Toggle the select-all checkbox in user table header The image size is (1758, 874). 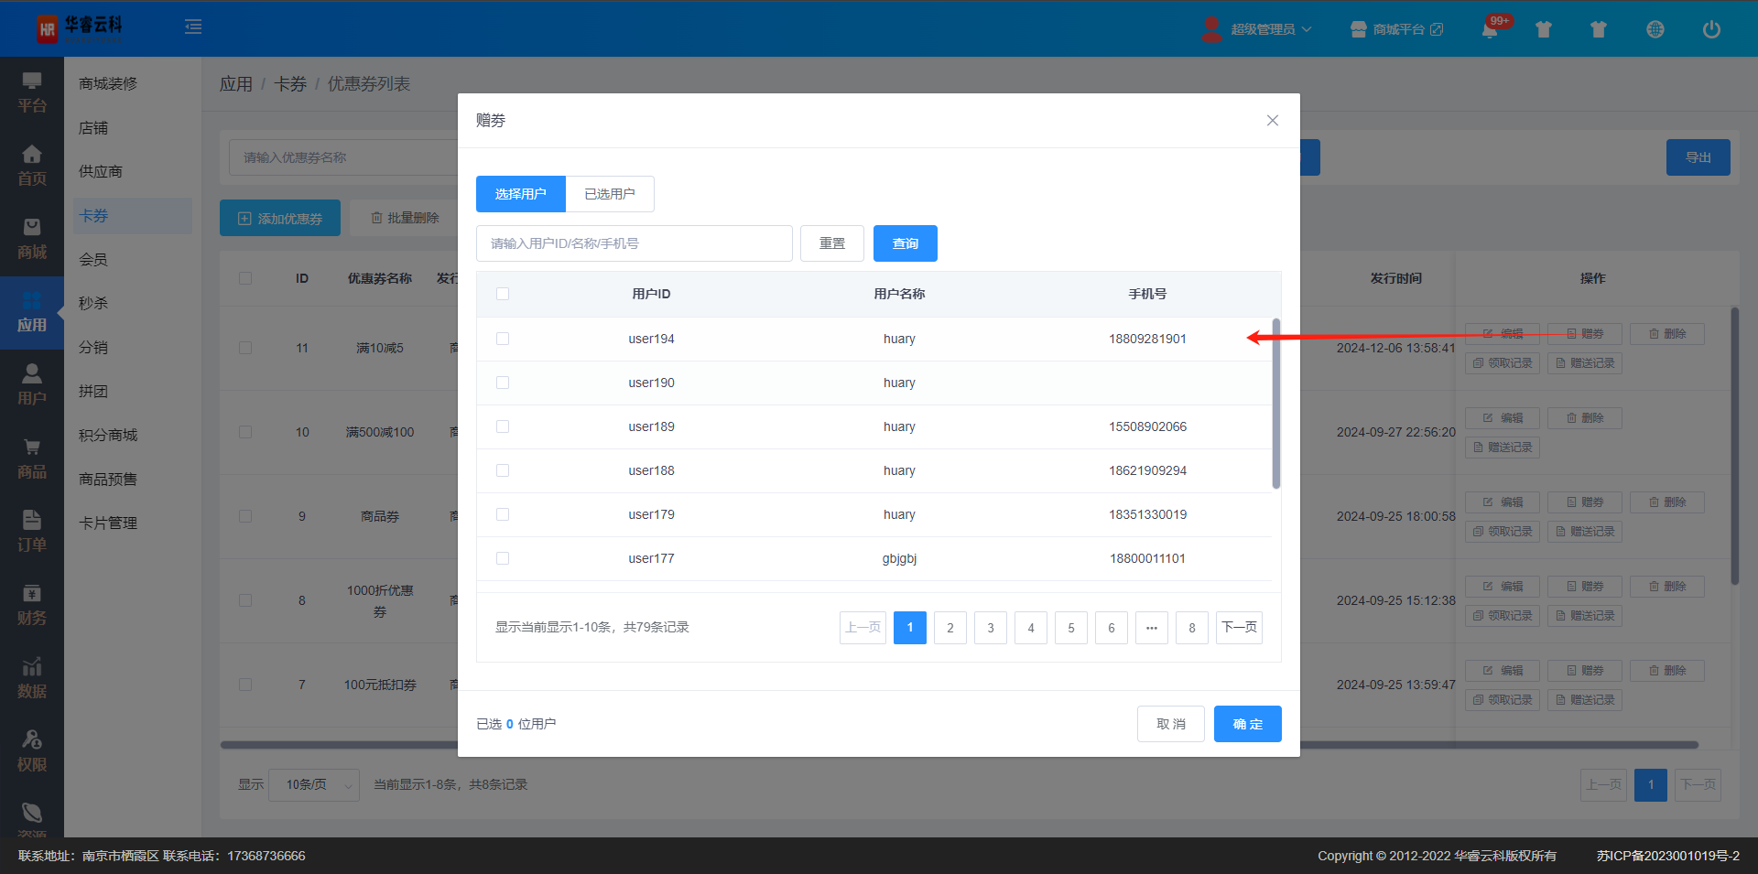click(x=503, y=294)
